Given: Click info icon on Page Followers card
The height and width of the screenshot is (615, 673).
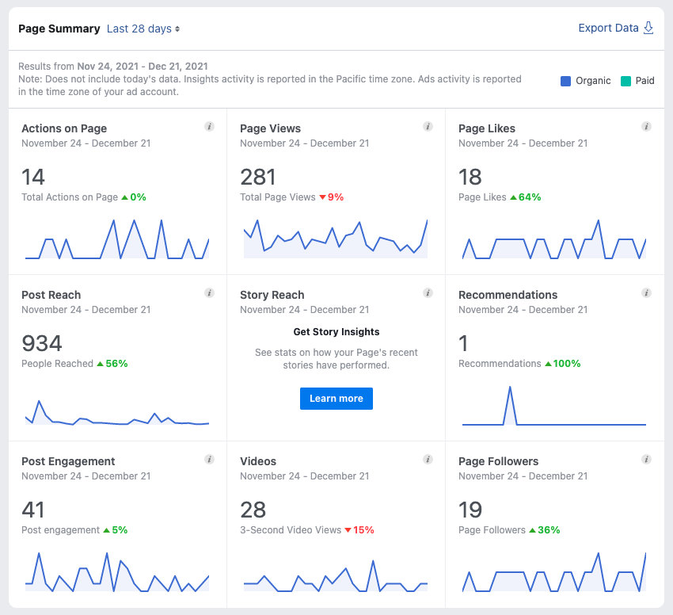Looking at the screenshot, I should pos(646,459).
